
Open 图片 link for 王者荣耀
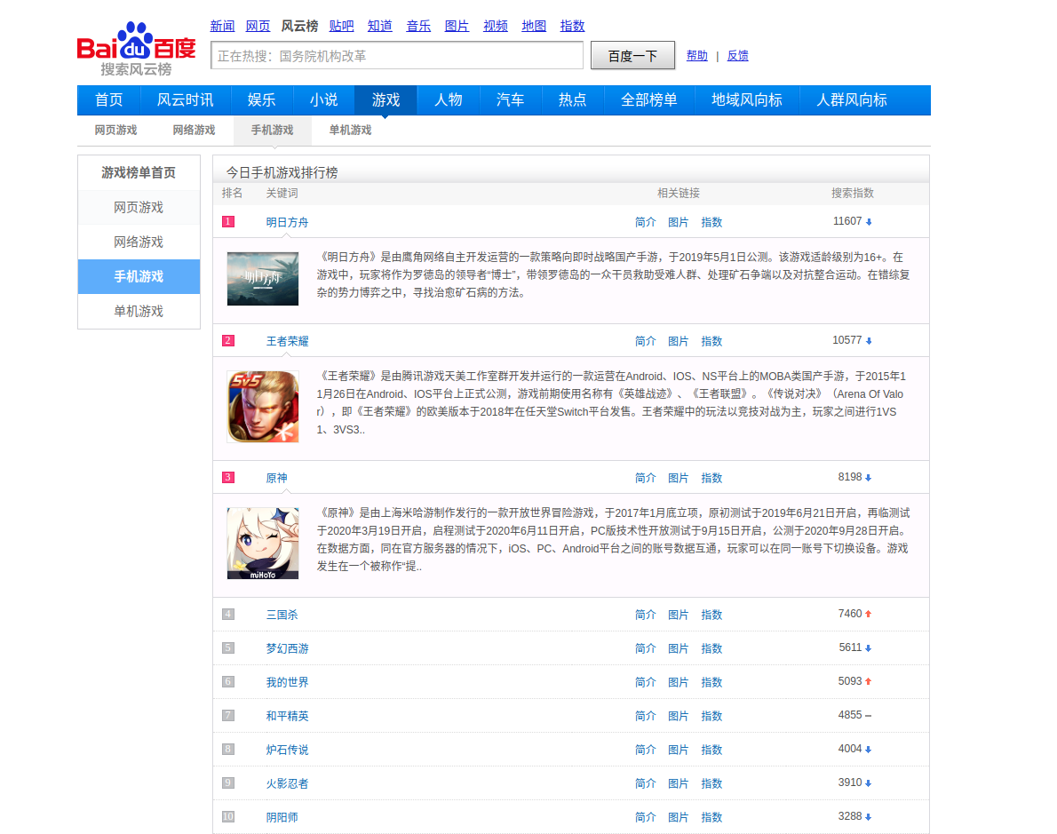point(678,341)
